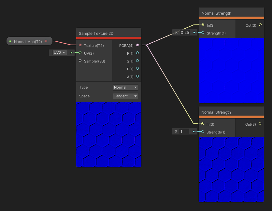Click the B(1) output port
This screenshot has width=272, height=211.
[137, 68]
